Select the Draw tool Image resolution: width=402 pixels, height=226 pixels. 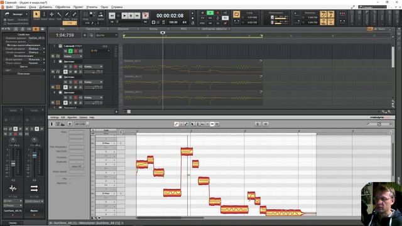67,14
